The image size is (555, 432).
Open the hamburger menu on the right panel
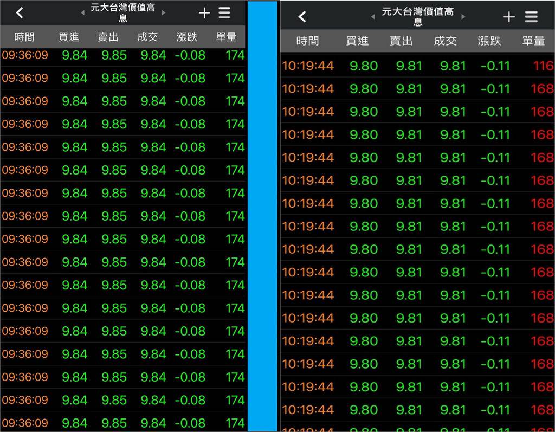pyautogui.click(x=531, y=16)
